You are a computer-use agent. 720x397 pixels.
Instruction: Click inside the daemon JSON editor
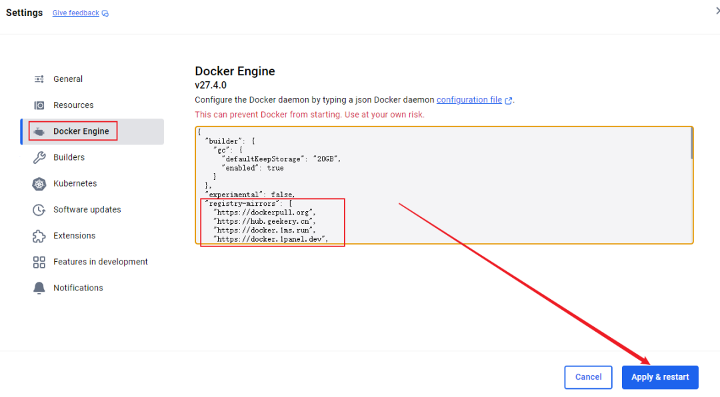coord(443,185)
